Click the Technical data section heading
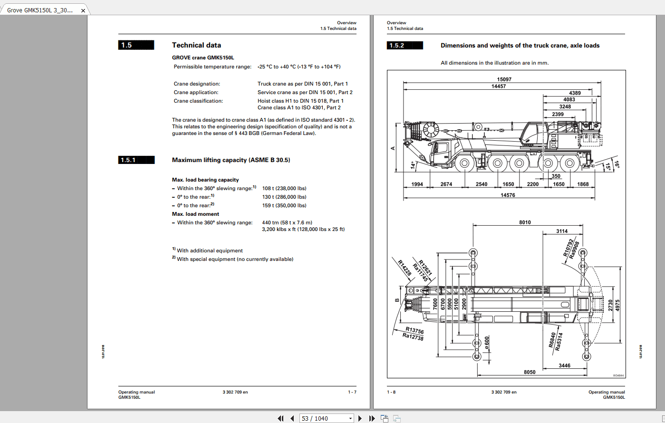 196,45
